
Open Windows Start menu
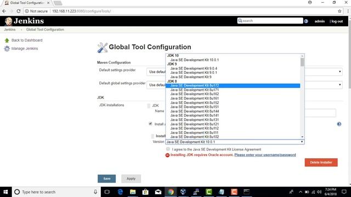pos(5,192)
